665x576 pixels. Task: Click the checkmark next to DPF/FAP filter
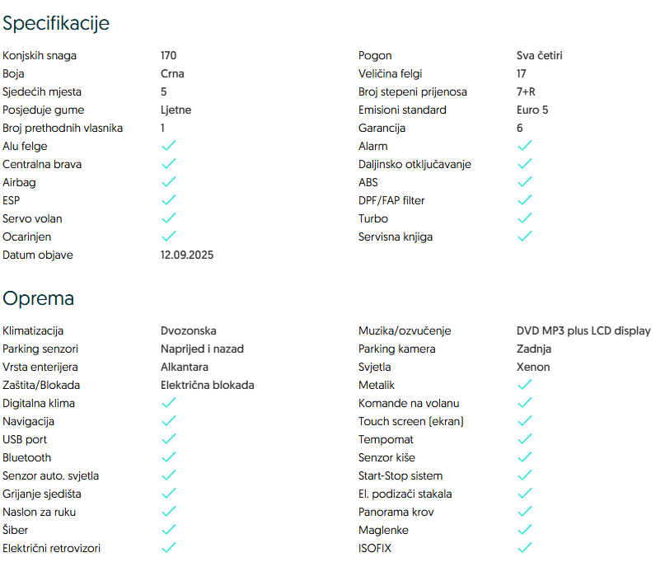pyautogui.click(x=524, y=200)
